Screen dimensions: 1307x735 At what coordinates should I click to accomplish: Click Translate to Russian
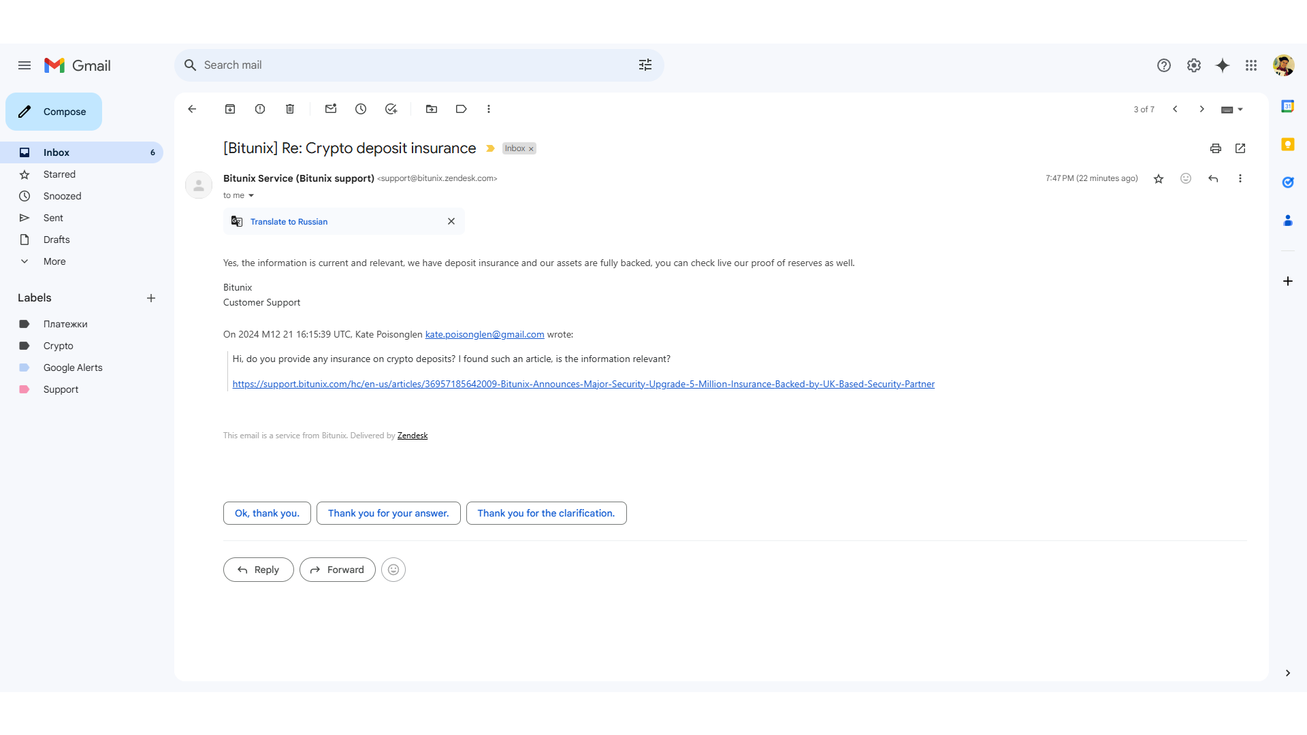[289, 222]
